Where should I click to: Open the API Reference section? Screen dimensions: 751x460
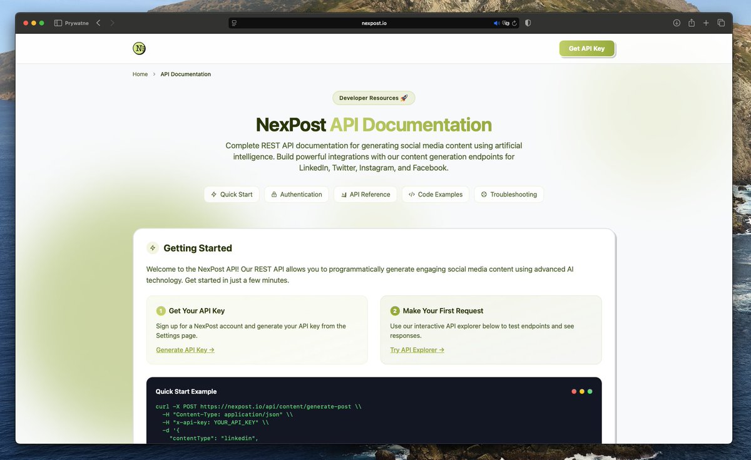tap(365, 195)
